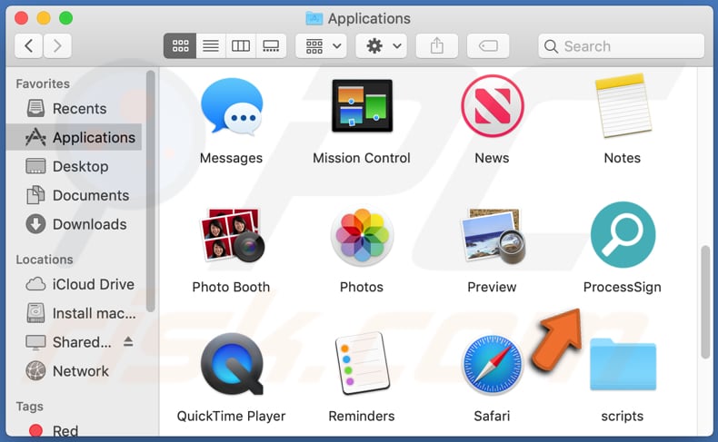The height and width of the screenshot is (442, 718).
Task: Open the Notes app icon
Action: [x=623, y=105]
